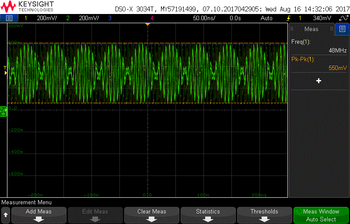Click the up arrow back button
Viewport: 350px width, 224px height.
tap(6, 215)
